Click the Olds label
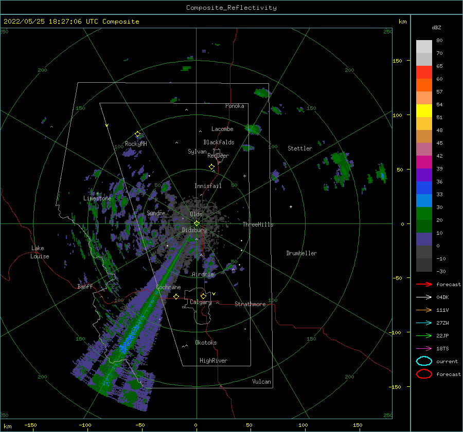The image size is (463, 432). 196,214
